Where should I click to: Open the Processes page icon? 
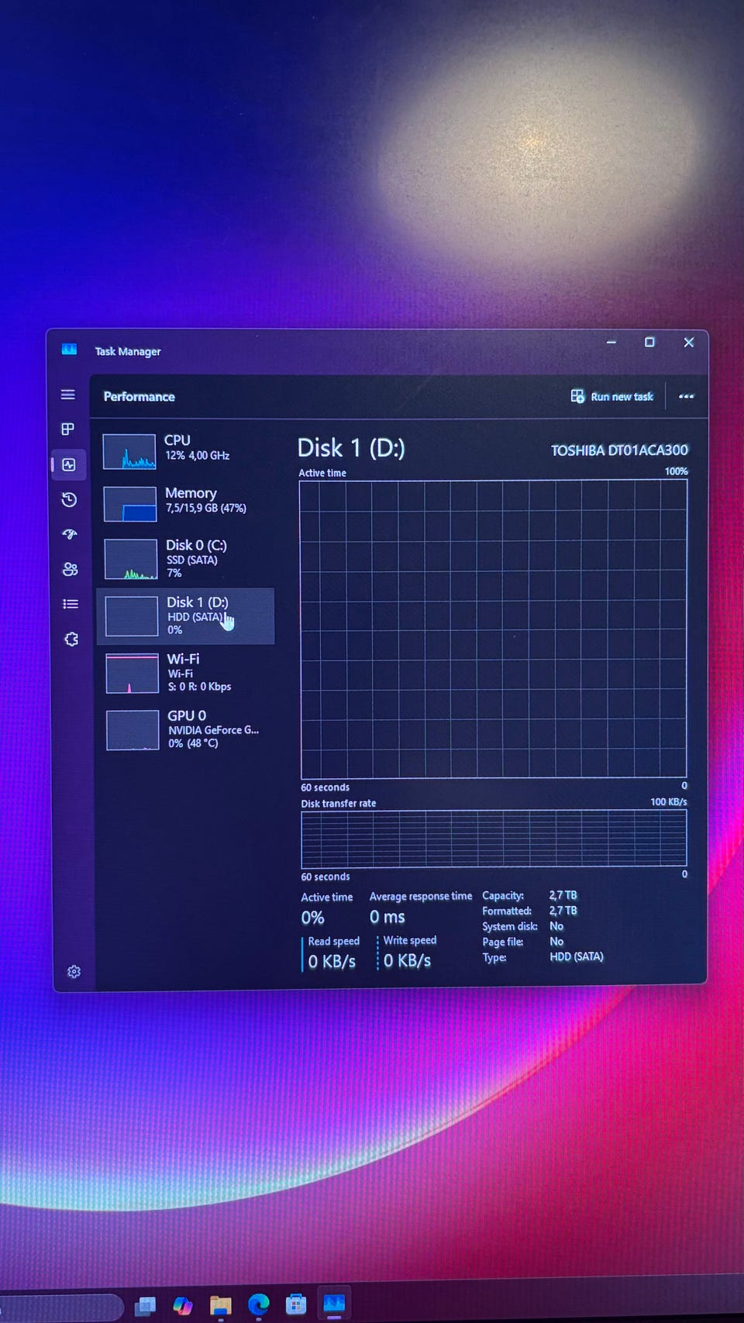coord(68,429)
